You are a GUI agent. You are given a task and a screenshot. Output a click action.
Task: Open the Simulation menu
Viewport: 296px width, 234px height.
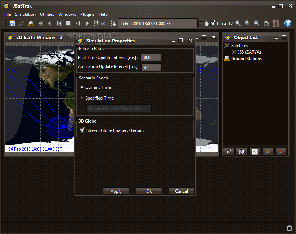(x=25, y=14)
